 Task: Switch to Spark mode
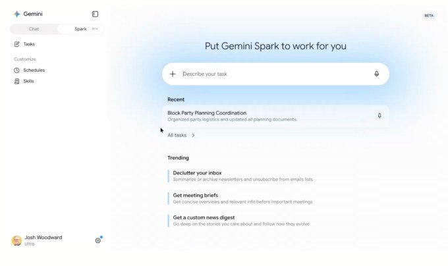[x=80, y=29]
